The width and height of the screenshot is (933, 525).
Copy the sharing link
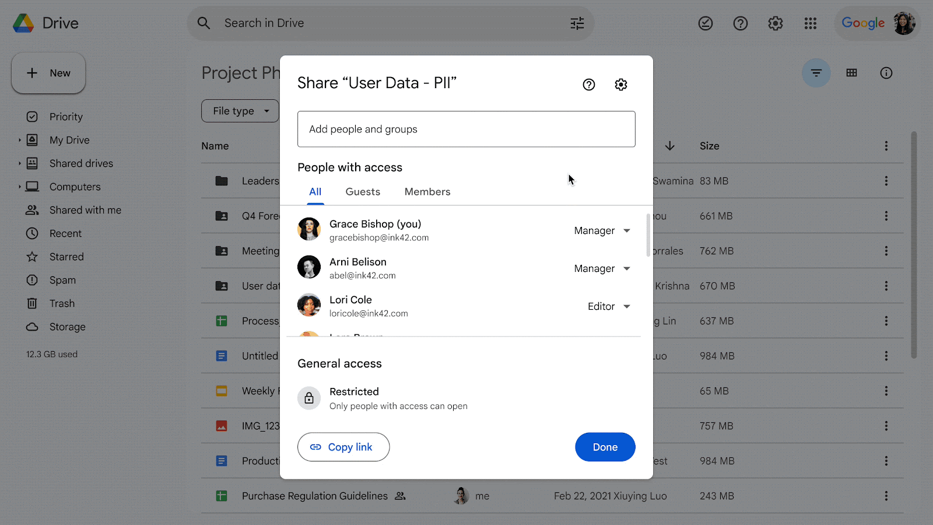click(343, 447)
